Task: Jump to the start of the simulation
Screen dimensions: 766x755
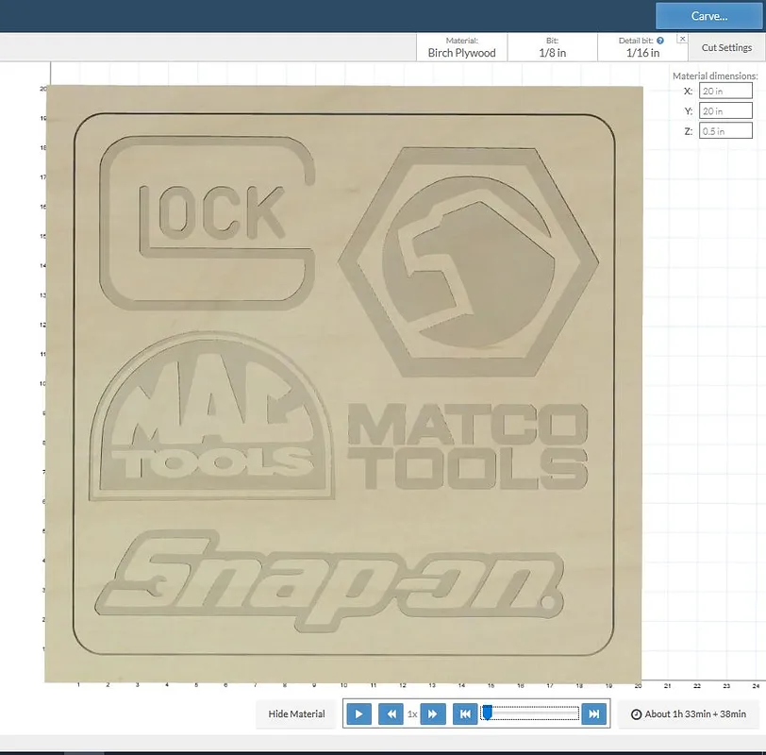Action: point(465,714)
